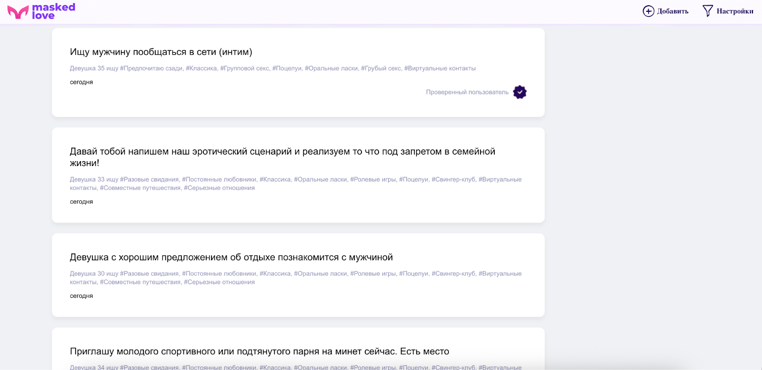Open the masked love home link
This screenshot has width=762, height=370.
tap(41, 11)
